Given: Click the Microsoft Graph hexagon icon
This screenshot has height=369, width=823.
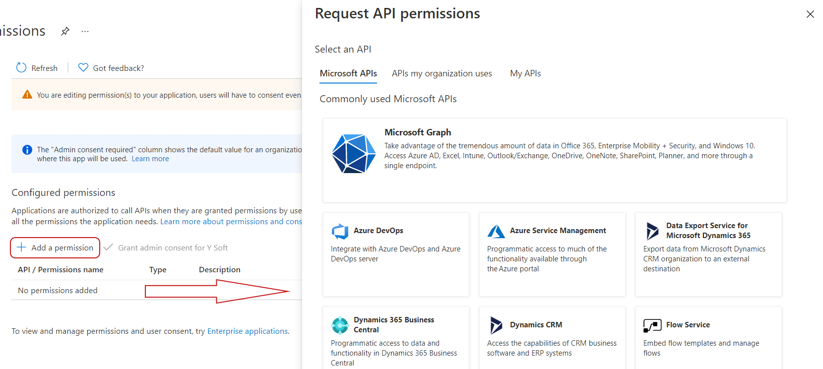Looking at the screenshot, I should pos(353,153).
